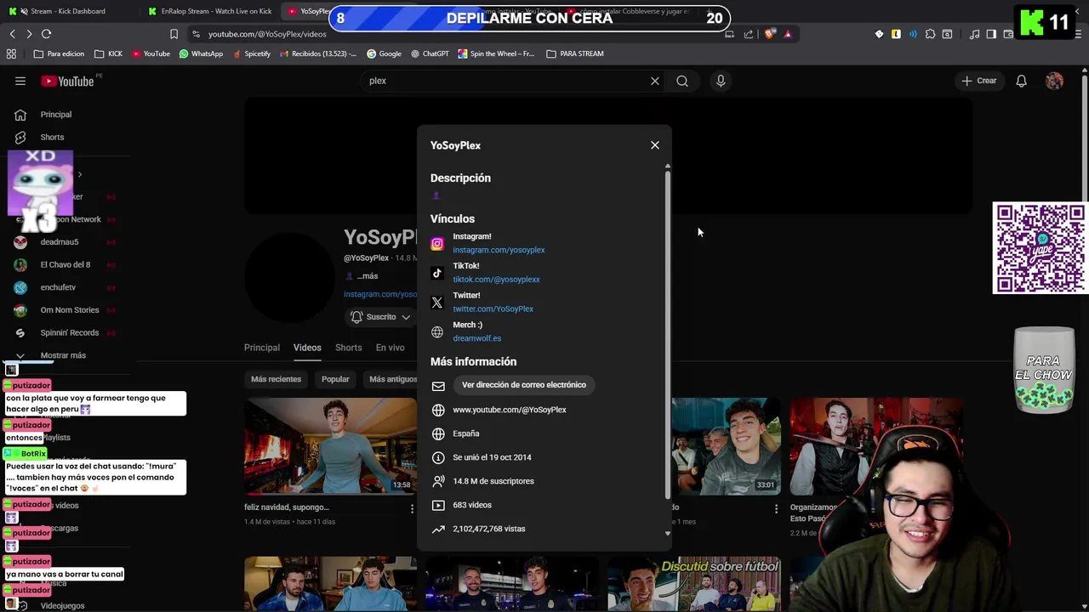Close the YoSoyPlex channel info dialog
The width and height of the screenshot is (1089, 612).
pyautogui.click(x=655, y=145)
